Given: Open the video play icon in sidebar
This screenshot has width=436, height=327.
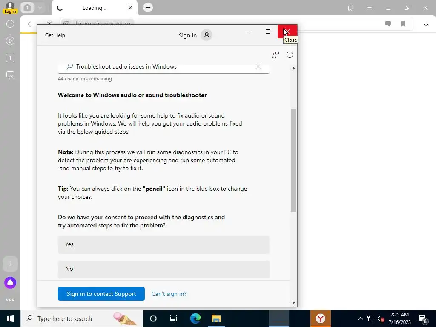Looking at the screenshot, I should pos(10,41).
